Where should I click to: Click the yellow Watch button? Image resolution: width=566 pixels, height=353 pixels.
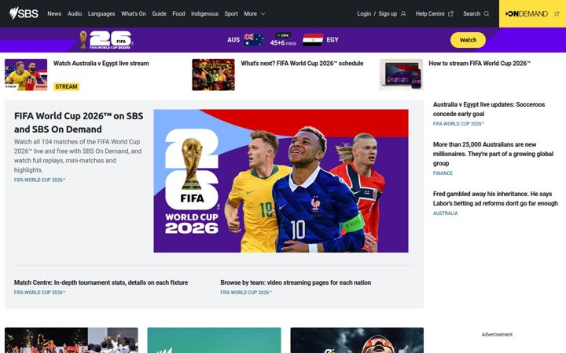pos(468,40)
